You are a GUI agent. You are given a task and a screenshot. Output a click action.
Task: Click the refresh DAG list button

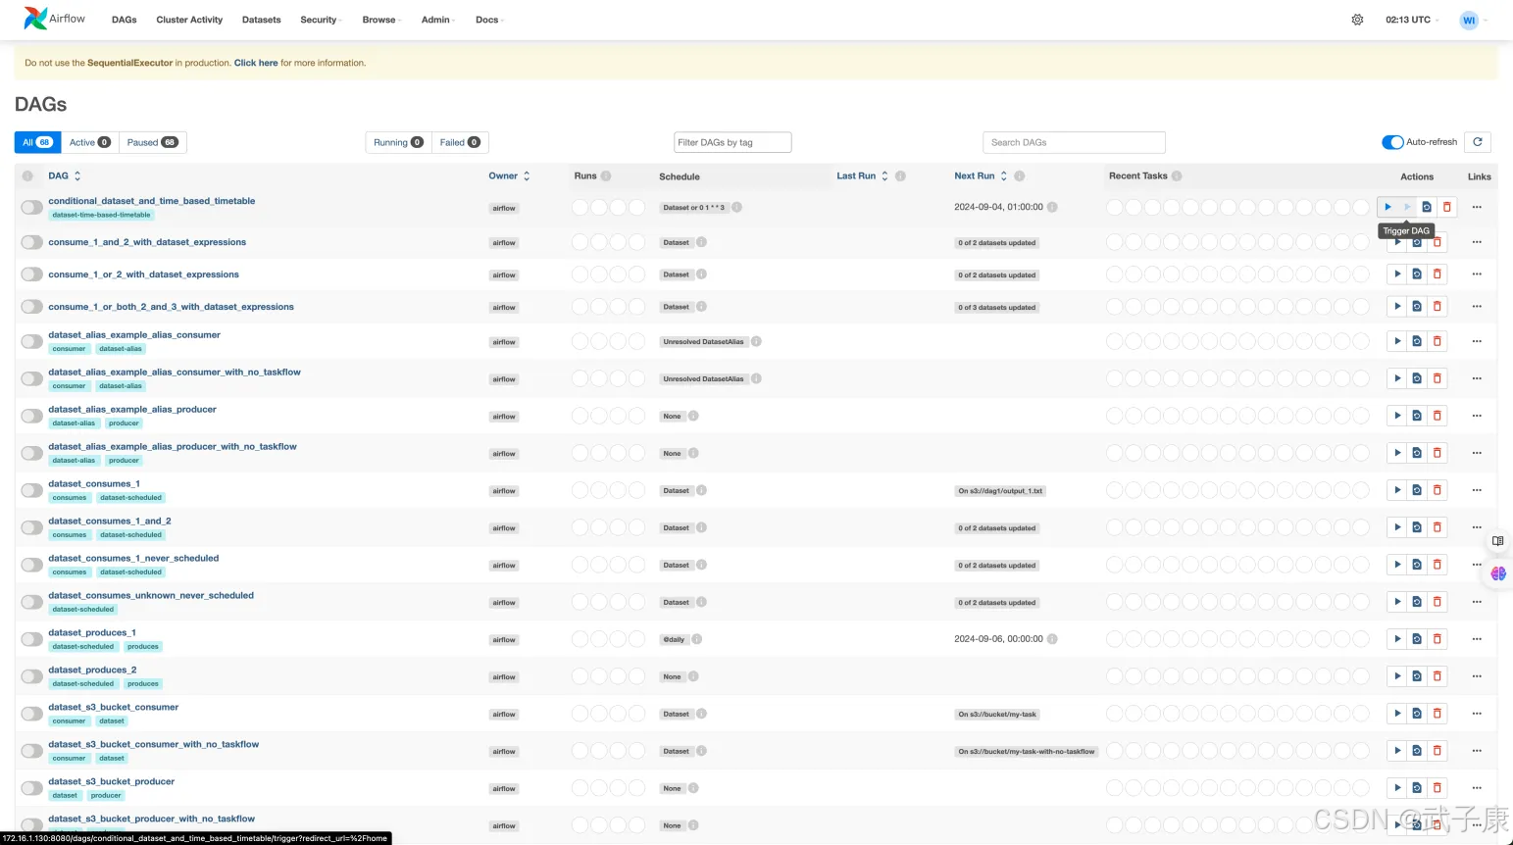coord(1478,142)
